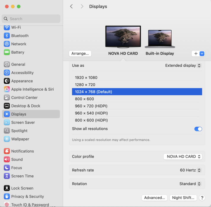Open Sound speaker icon
Image resolution: width=211 pixels, height=207 pixels.
[x=7, y=159]
